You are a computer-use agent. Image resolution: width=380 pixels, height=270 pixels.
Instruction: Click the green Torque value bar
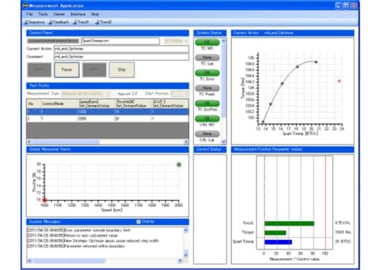[275, 233]
